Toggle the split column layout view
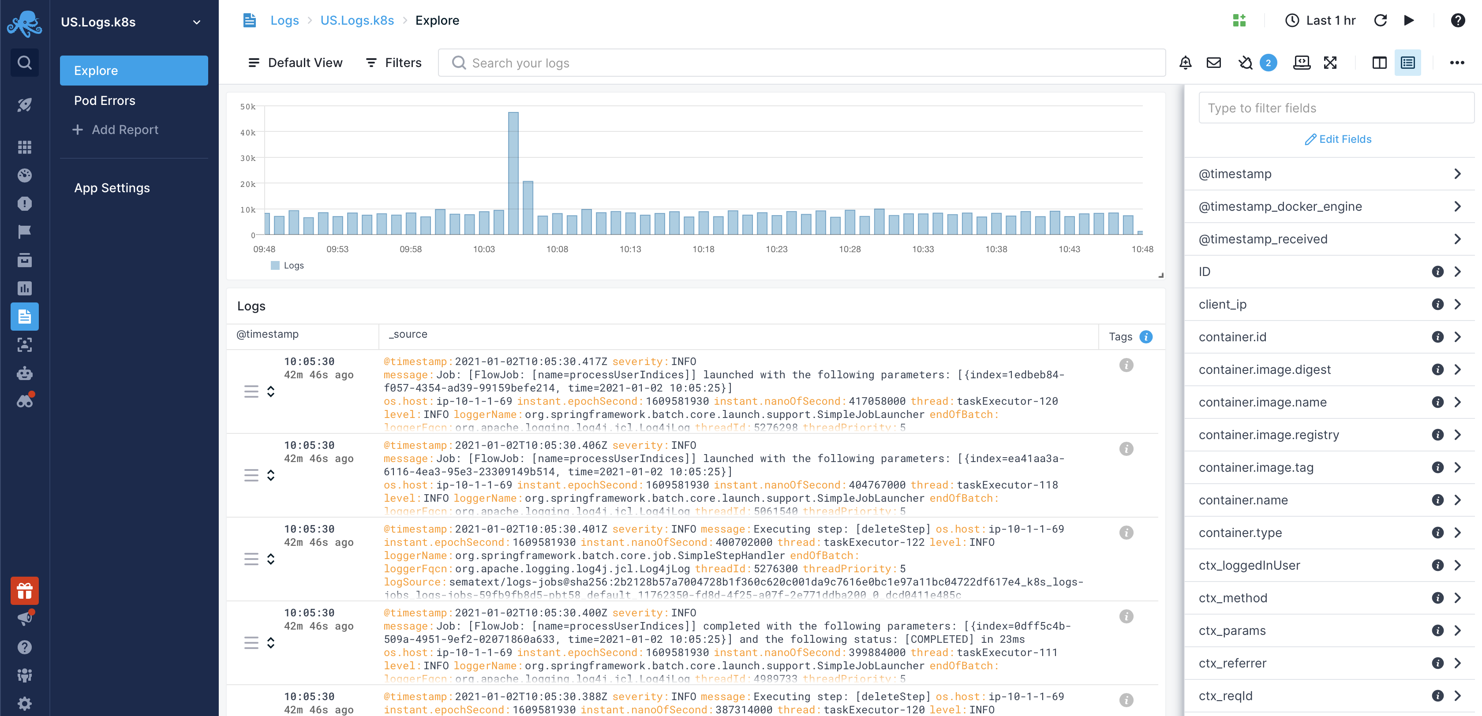 (x=1379, y=63)
